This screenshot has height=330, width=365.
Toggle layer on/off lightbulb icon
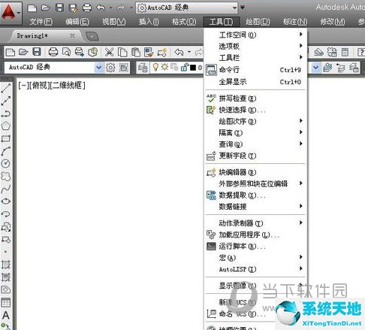(x=155, y=67)
